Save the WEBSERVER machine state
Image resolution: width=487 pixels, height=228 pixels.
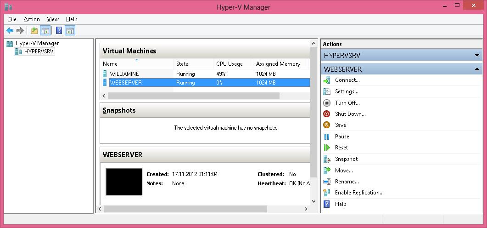coord(340,125)
